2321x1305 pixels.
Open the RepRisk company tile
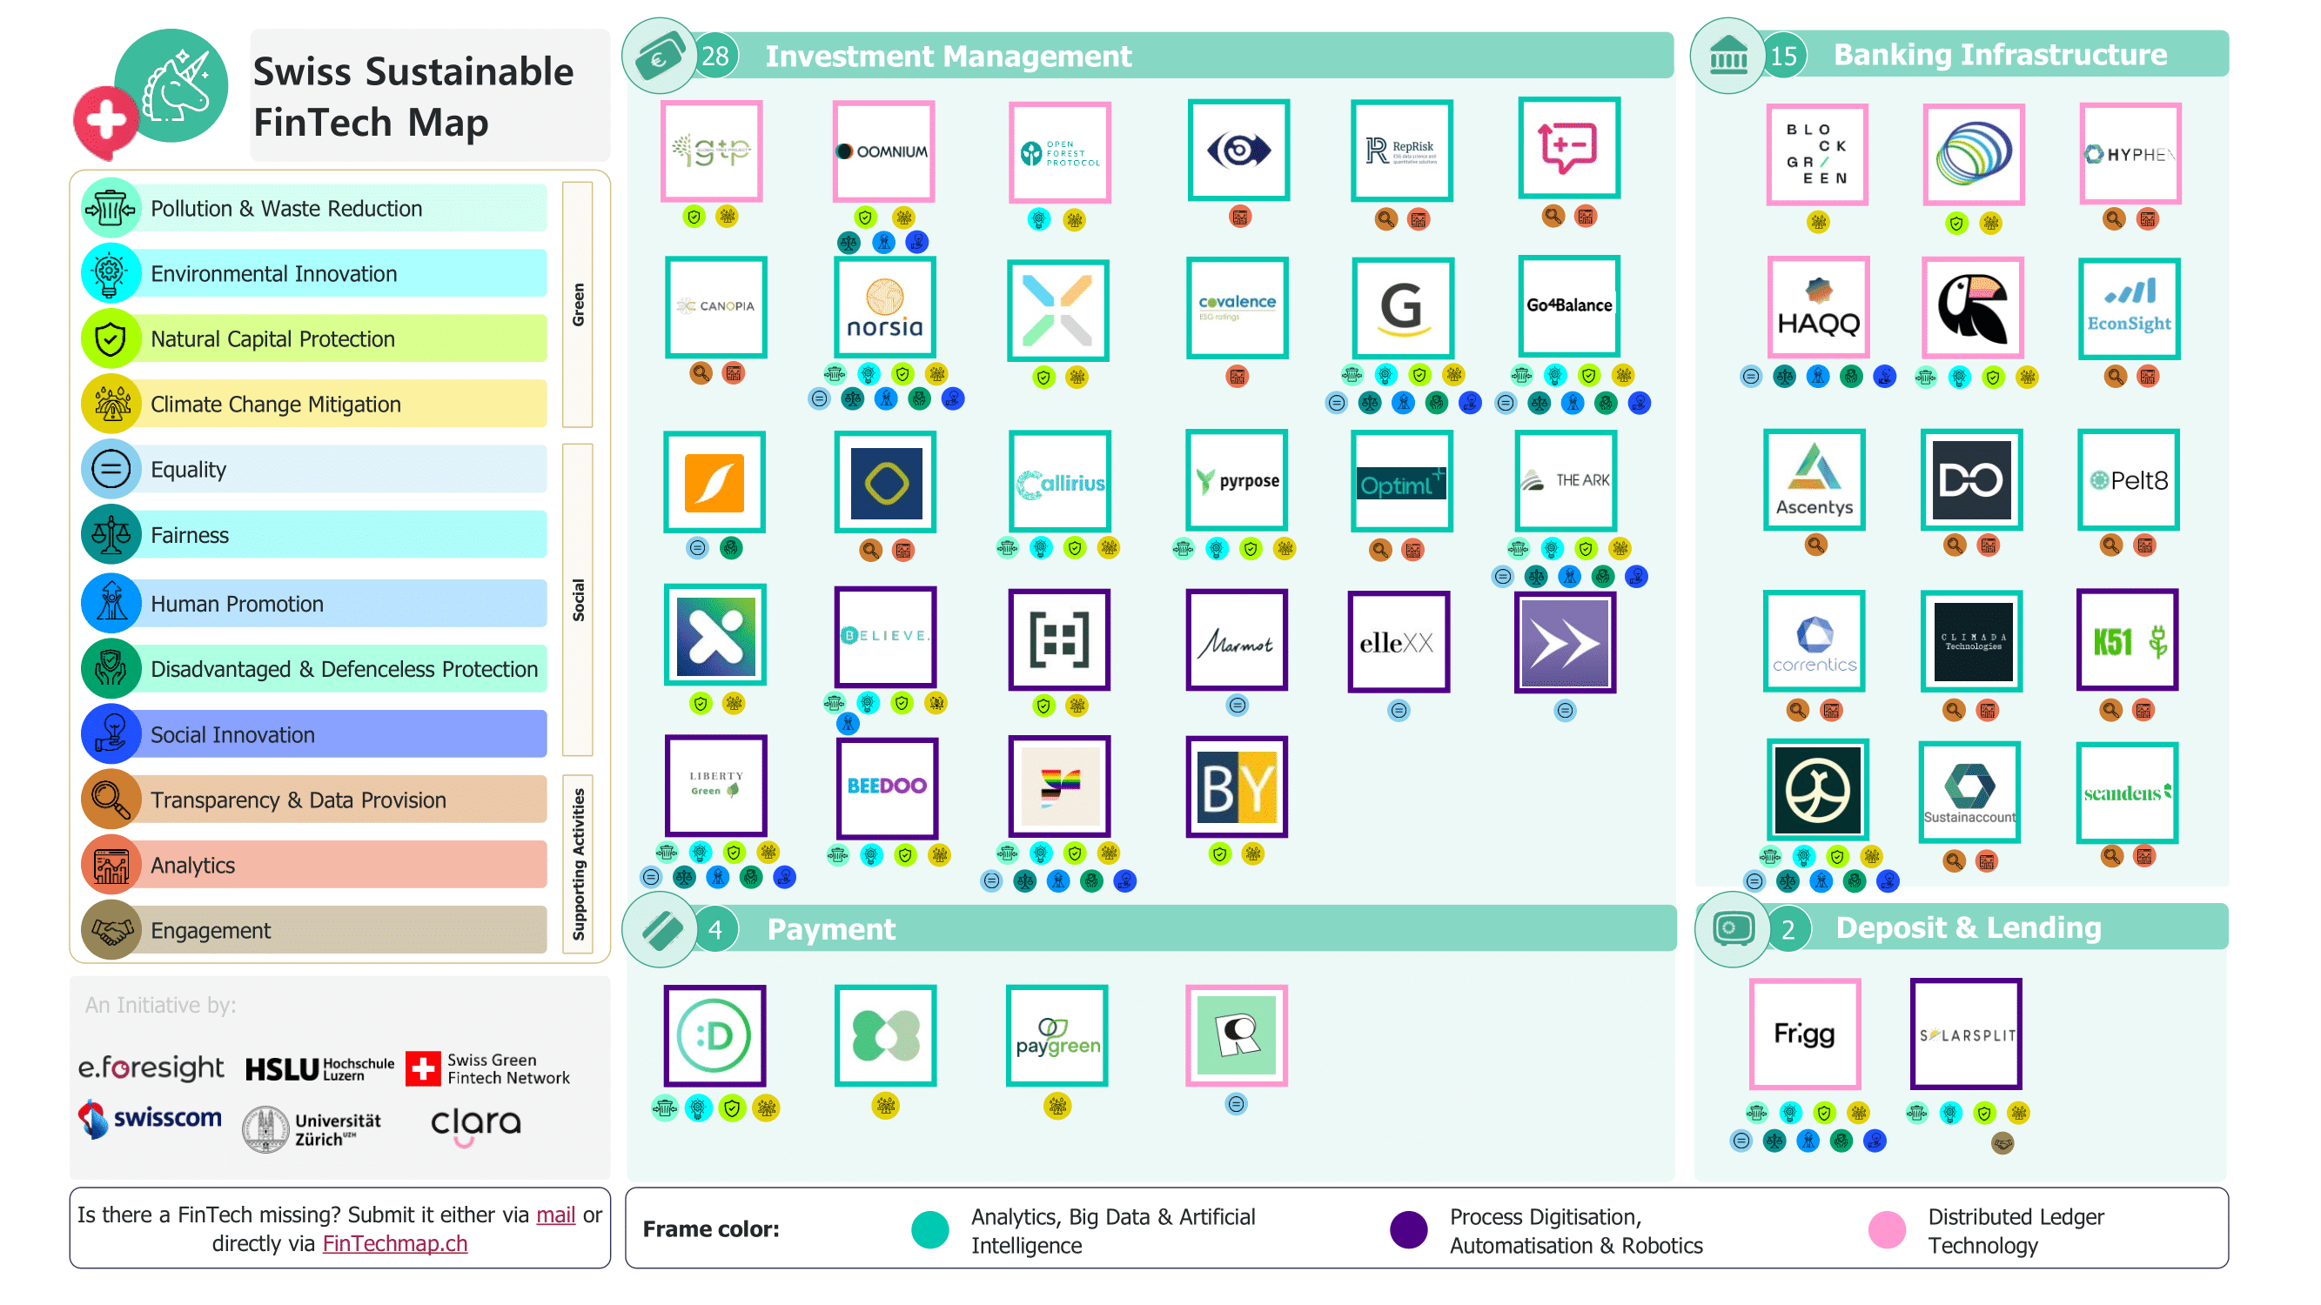click(1401, 151)
